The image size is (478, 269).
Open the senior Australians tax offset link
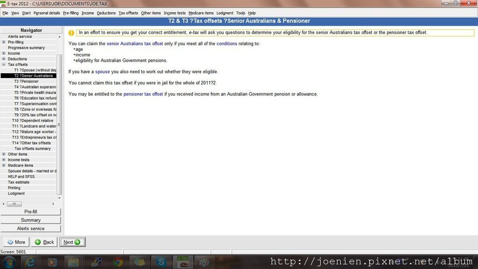tap(135, 43)
